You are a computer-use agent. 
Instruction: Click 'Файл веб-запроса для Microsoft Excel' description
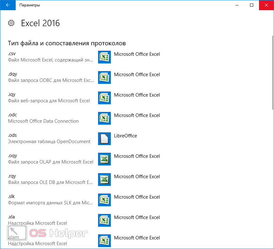(x=49, y=101)
